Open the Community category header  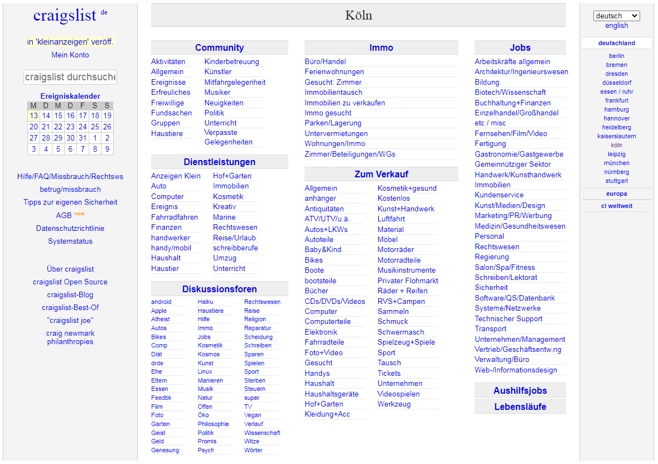tap(219, 48)
